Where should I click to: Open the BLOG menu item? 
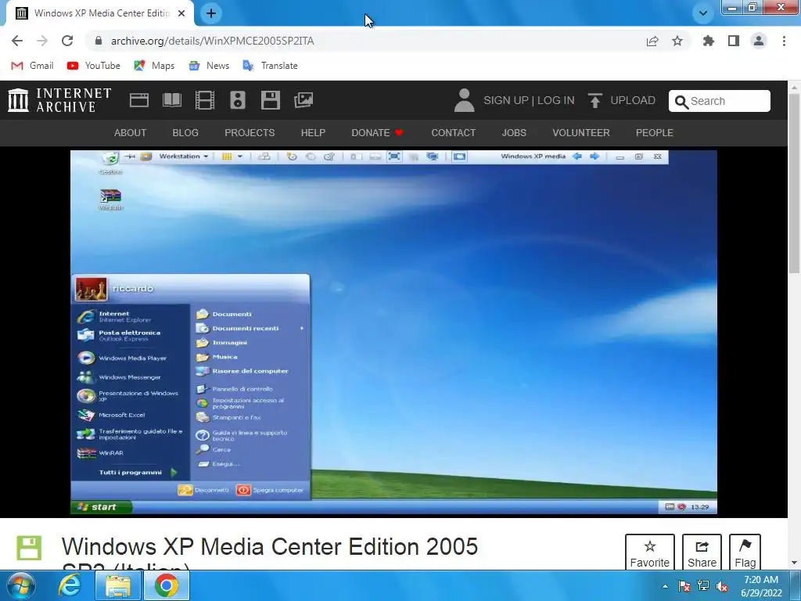coord(185,133)
